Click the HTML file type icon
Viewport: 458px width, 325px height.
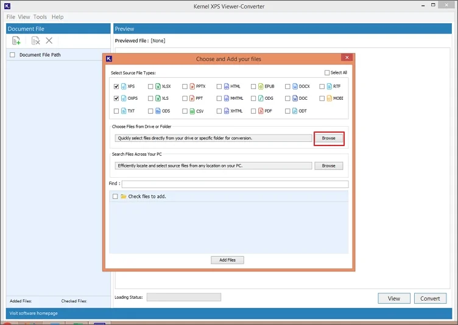click(x=227, y=86)
